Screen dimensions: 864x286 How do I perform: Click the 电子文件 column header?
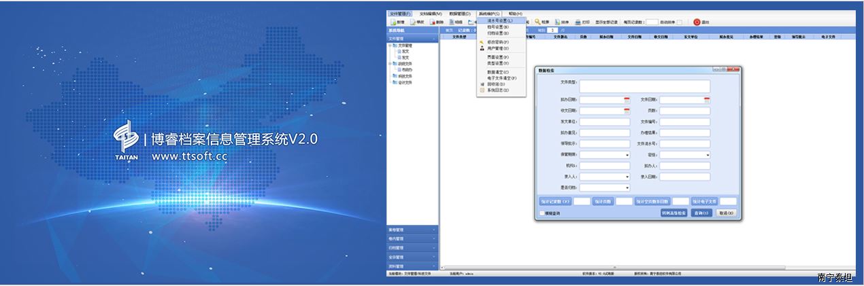828,37
